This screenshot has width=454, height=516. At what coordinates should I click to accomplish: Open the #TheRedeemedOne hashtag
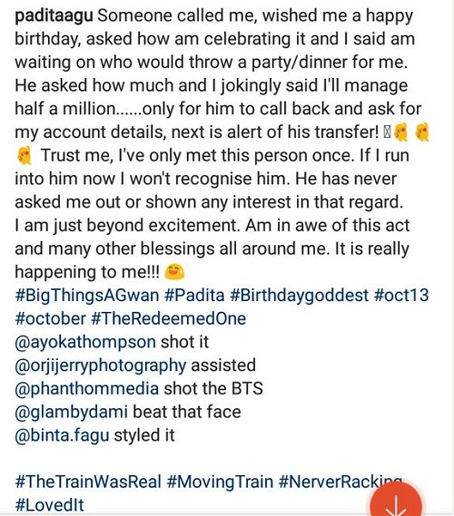168,318
